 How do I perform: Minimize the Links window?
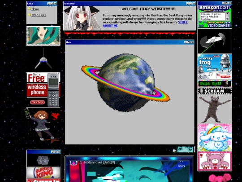(48, 4)
